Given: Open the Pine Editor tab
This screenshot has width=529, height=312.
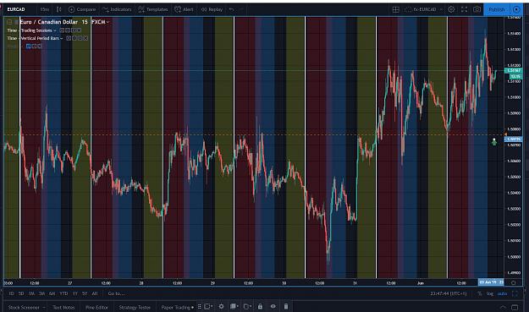Looking at the screenshot, I should pyautogui.click(x=96, y=307).
